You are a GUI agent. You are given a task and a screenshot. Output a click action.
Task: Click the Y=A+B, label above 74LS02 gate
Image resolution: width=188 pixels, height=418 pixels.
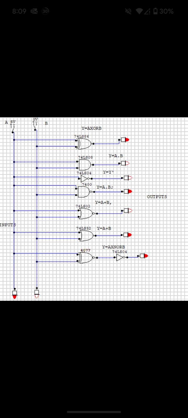pos(103,202)
